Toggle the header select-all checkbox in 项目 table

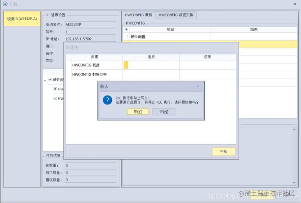126,29
